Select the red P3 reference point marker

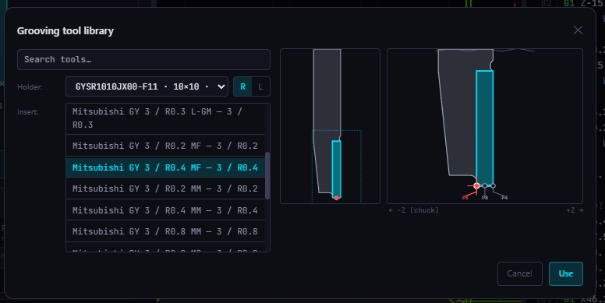[x=476, y=186]
